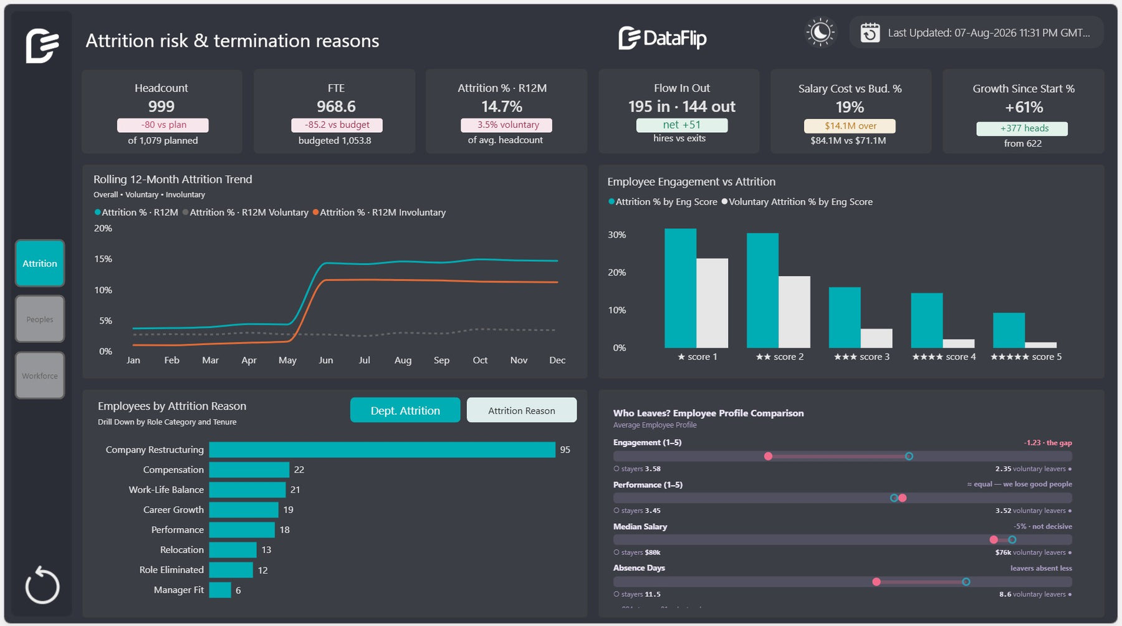Switch to the Peoples page

point(40,319)
